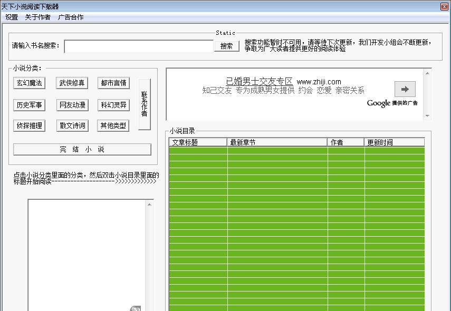Image resolution: width=451 pixels, height=311 pixels.
Task: Click the ad panel scroll down arrow
Action: tap(427, 116)
